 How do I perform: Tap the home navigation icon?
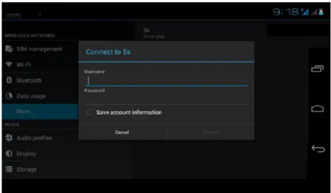click(318, 109)
